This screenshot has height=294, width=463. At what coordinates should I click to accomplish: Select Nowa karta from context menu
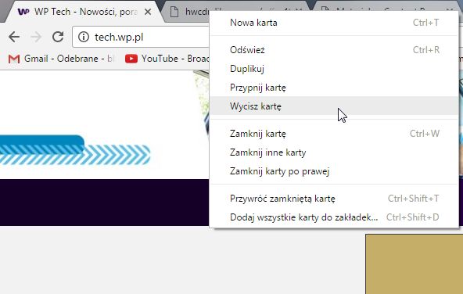[334, 23]
